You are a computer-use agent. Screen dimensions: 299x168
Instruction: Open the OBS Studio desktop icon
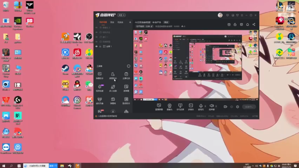pyautogui.click(x=89, y=38)
